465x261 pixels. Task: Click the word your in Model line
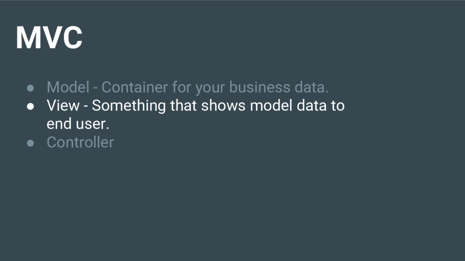210,88
